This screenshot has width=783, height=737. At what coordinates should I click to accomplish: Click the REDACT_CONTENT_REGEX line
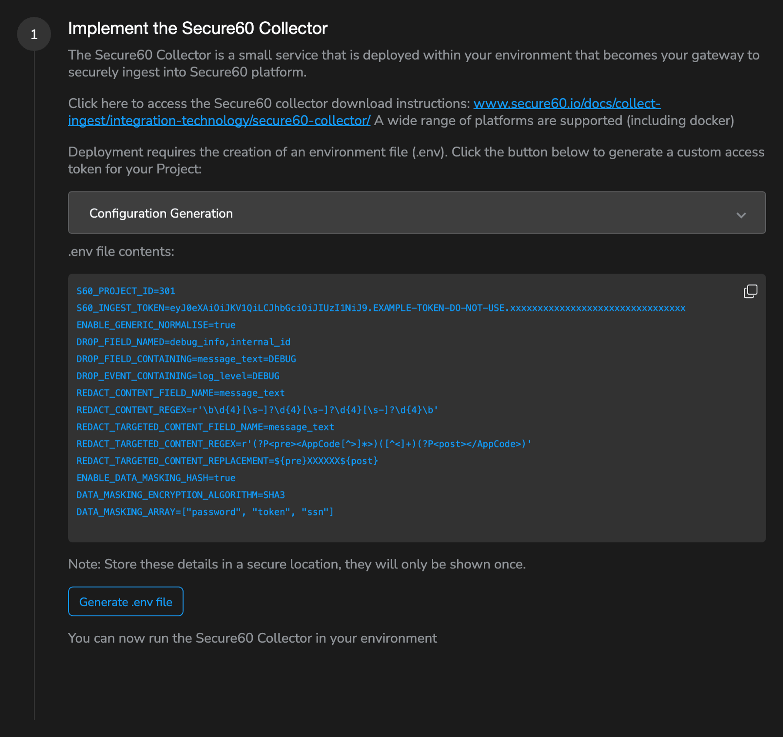(258, 410)
